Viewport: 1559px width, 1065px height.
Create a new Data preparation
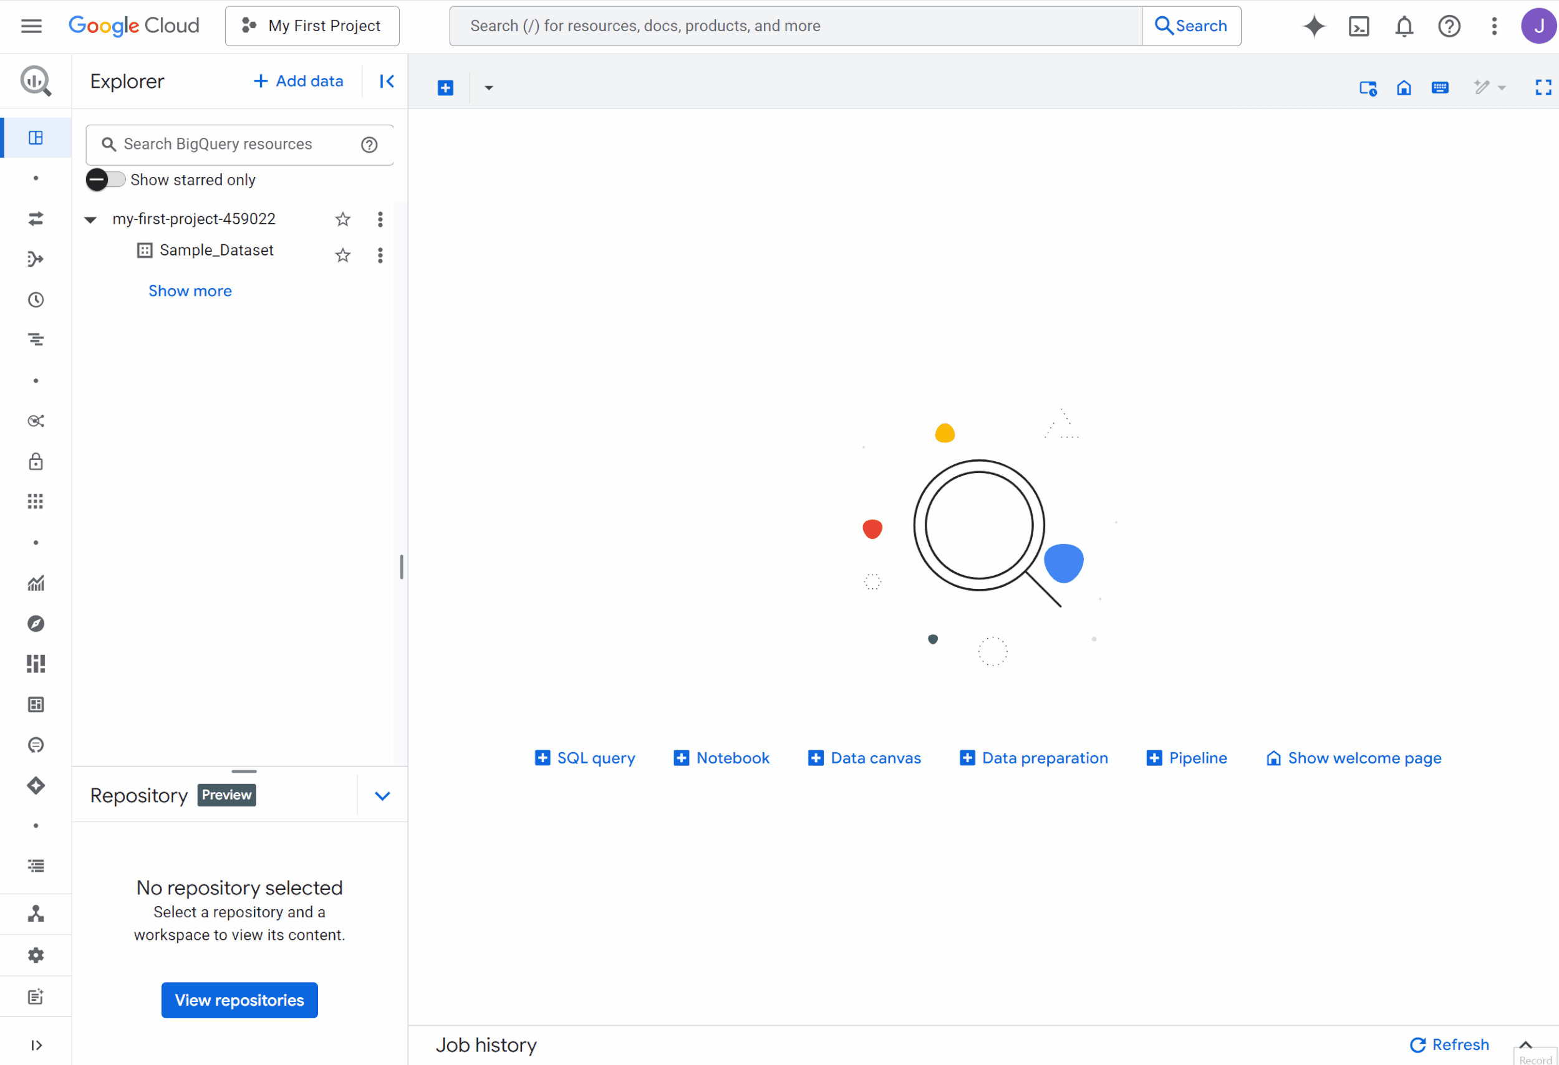pyautogui.click(x=1033, y=758)
